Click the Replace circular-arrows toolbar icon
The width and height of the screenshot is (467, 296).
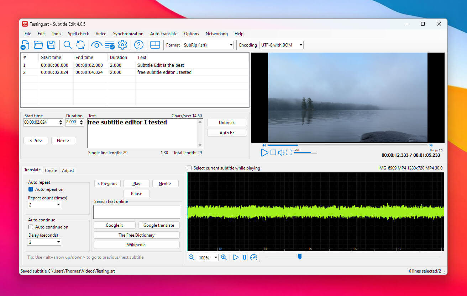tap(80, 45)
